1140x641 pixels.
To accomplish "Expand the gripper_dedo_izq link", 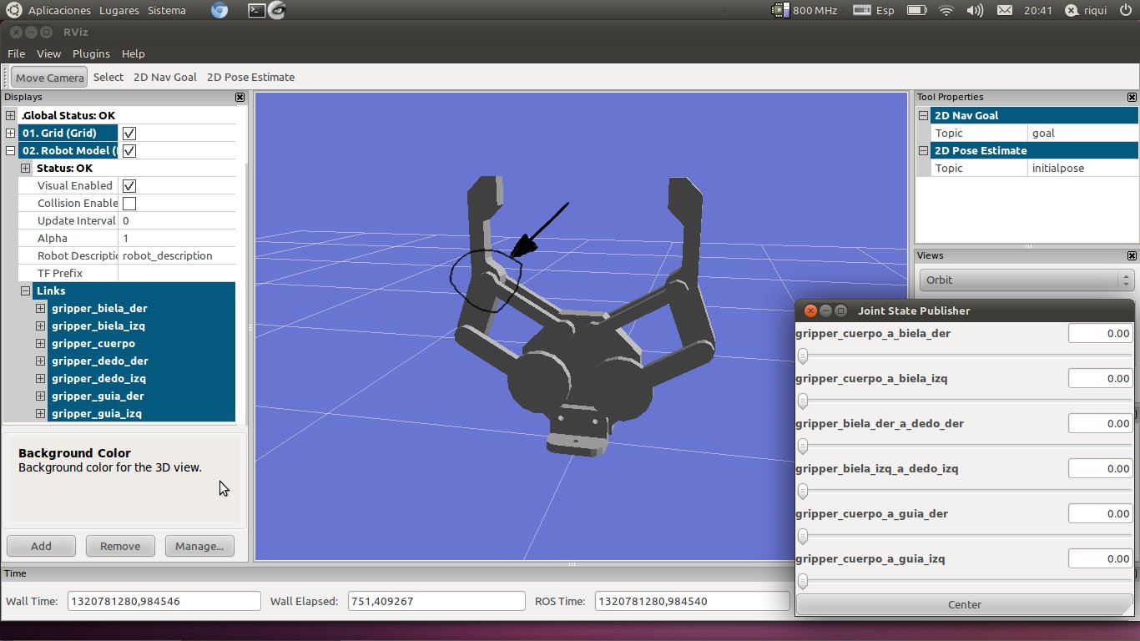I will click(x=40, y=378).
